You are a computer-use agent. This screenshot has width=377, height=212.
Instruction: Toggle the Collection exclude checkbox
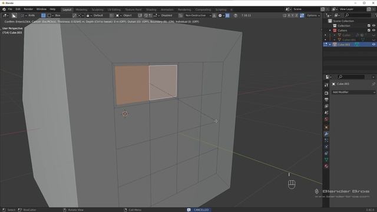coord(369,26)
